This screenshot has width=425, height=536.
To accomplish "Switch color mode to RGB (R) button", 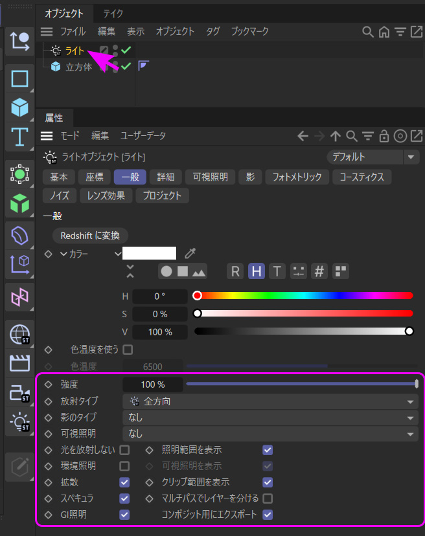I will [235, 271].
